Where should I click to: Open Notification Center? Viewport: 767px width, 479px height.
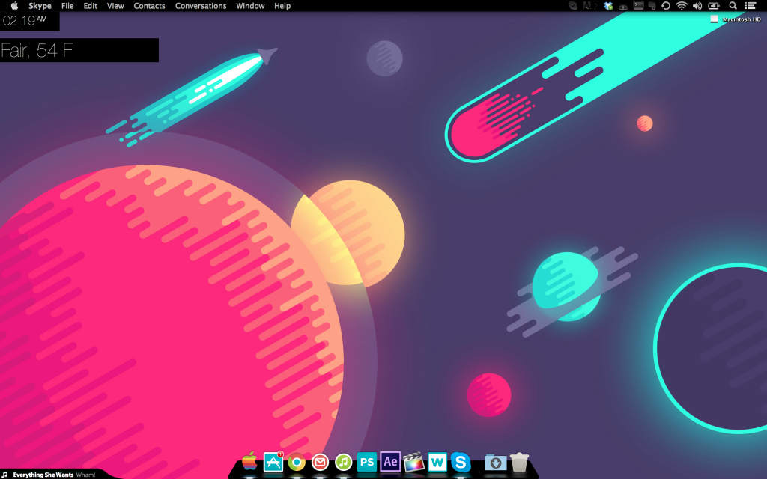tap(751, 6)
